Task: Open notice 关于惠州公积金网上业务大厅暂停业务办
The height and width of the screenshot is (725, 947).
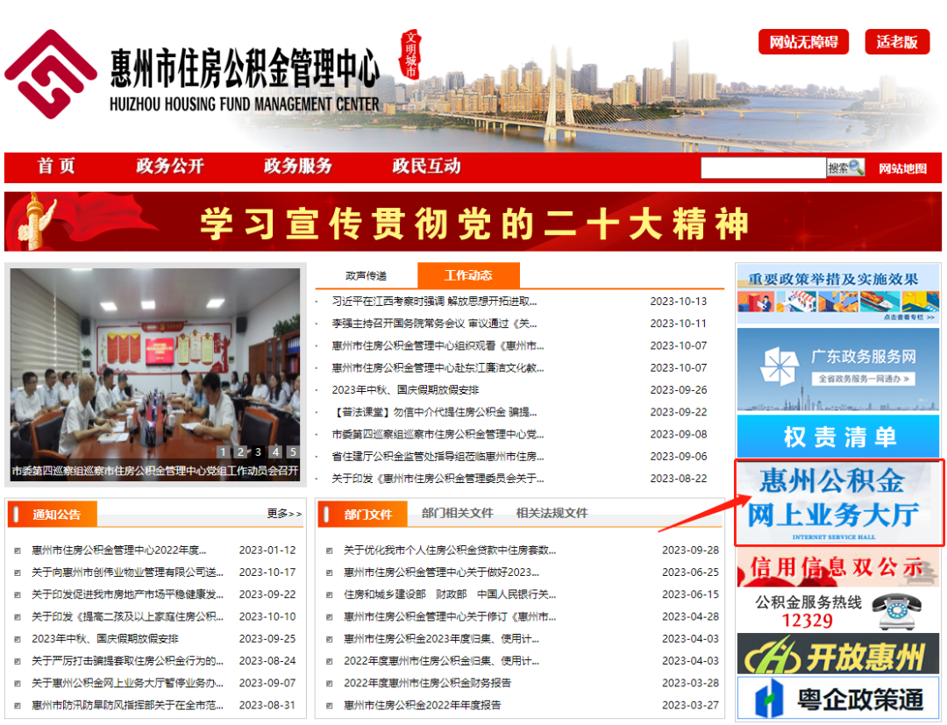Action: pos(127,683)
